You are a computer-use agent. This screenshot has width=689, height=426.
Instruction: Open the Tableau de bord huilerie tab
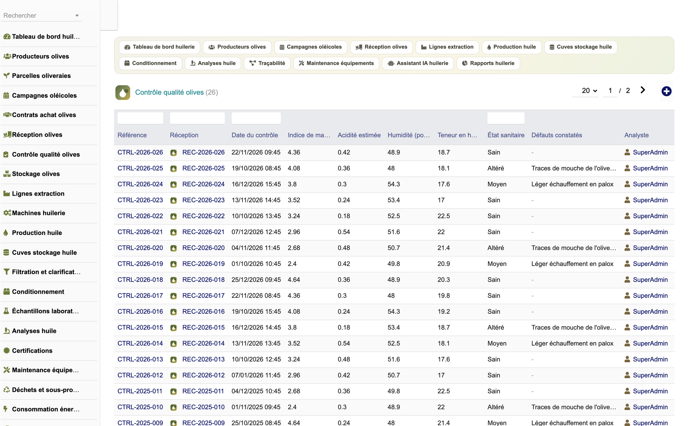pyautogui.click(x=159, y=47)
